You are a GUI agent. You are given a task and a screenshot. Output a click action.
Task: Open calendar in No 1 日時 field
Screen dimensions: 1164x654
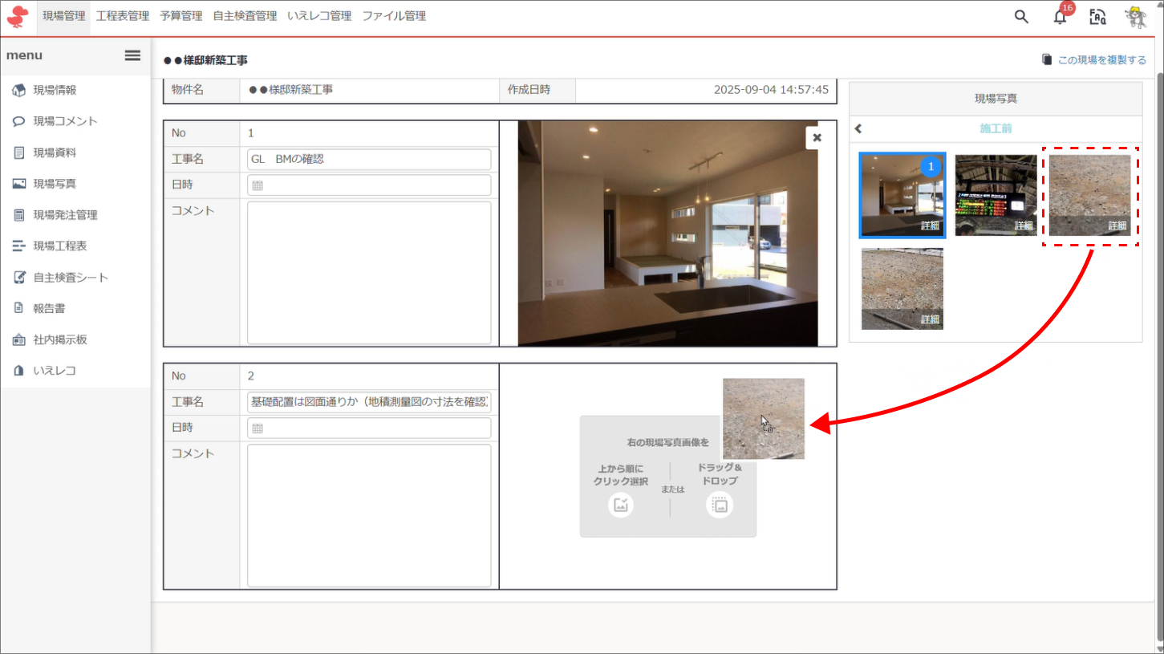click(x=258, y=185)
